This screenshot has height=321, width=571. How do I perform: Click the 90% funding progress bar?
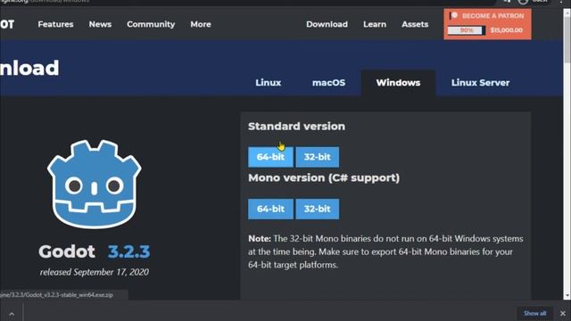467,30
